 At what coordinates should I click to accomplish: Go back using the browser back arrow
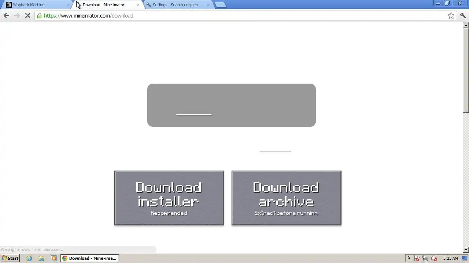pyautogui.click(x=6, y=16)
